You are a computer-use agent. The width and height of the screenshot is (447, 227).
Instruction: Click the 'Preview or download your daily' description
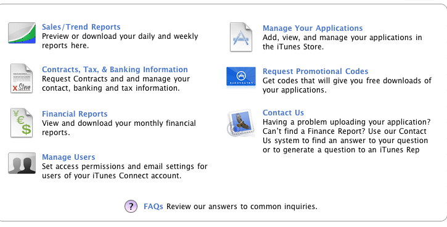tap(120, 41)
